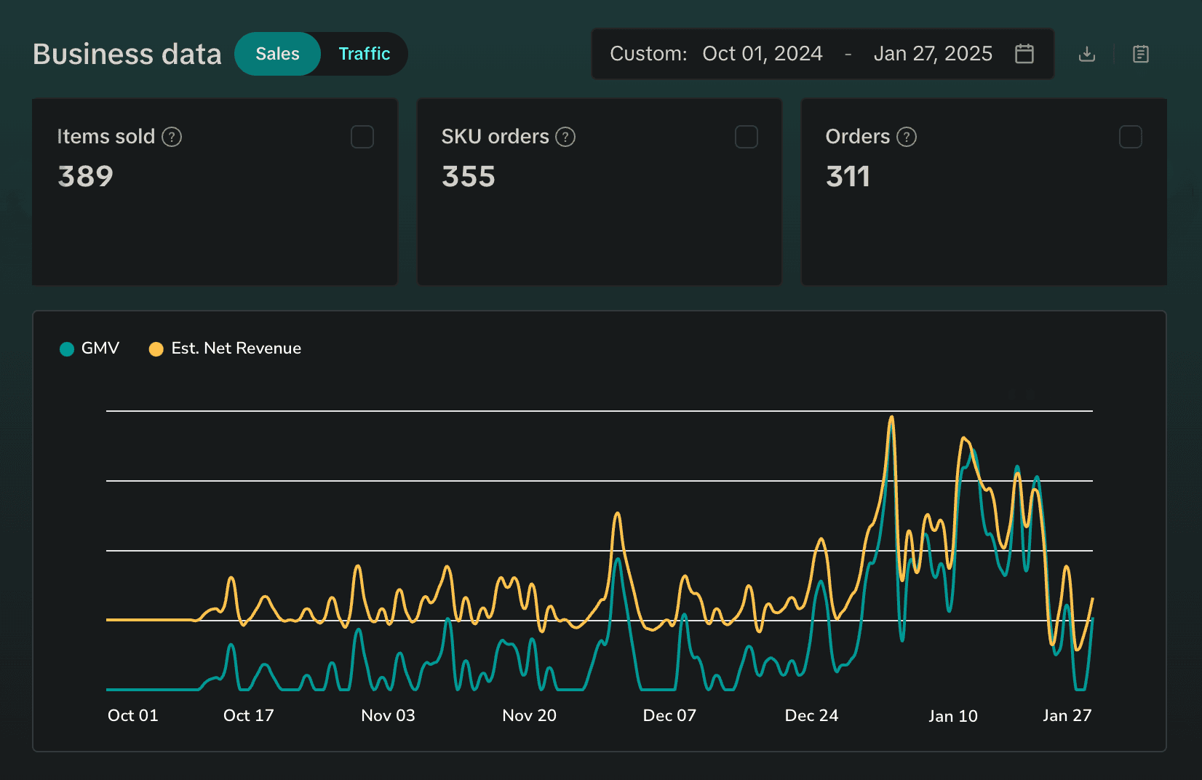Click the Dec 24 axis label
This screenshot has height=780, width=1202.
[x=812, y=715]
